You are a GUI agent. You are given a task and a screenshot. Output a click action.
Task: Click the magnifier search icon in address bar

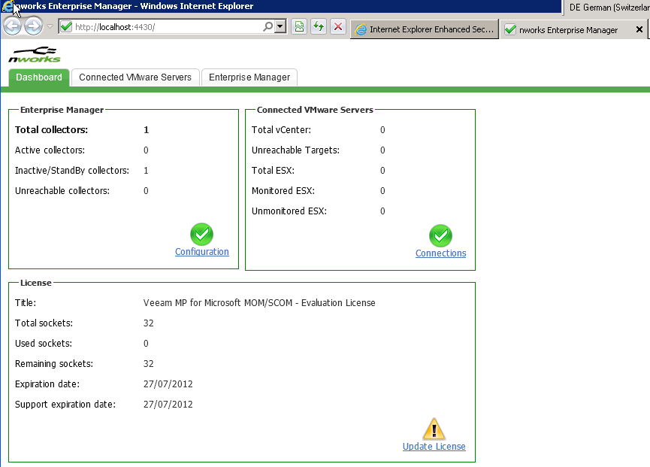tap(268, 26)
